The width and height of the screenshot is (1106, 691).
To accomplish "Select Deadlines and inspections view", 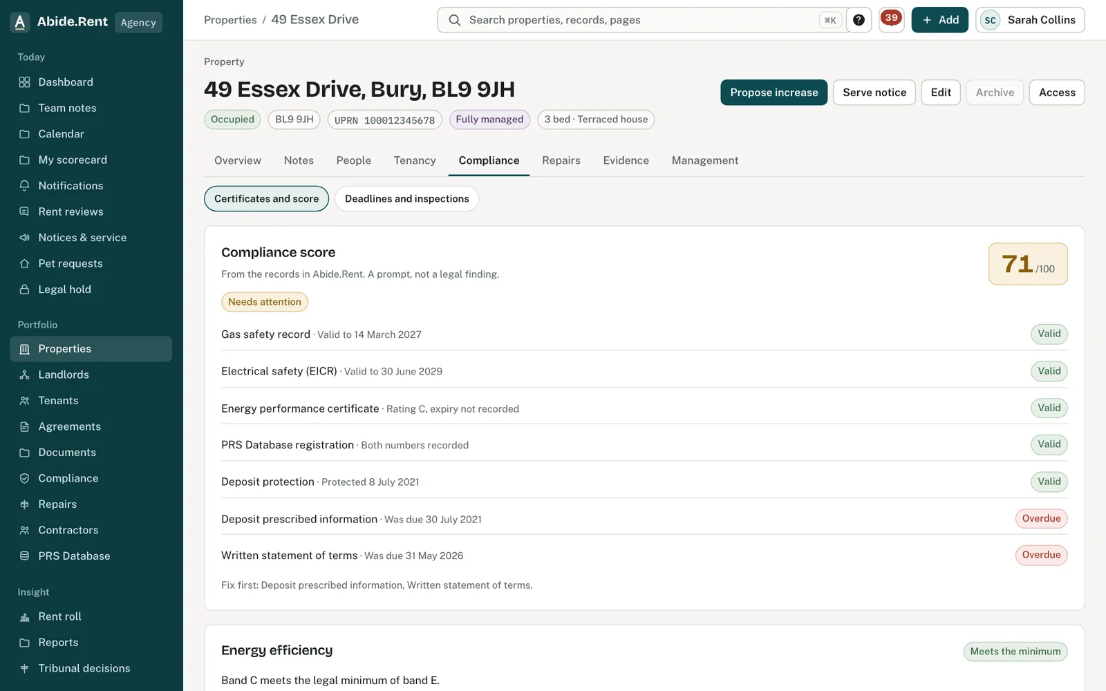I will (x=407, y=199).
